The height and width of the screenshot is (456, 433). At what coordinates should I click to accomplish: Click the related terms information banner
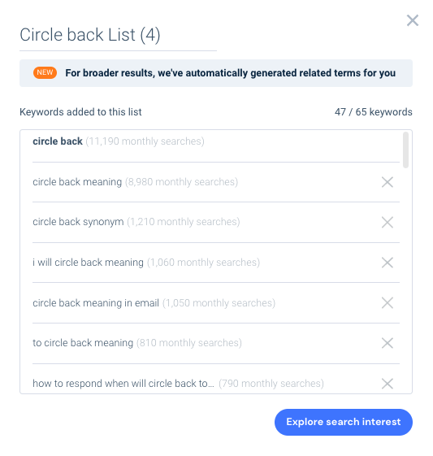click(x=216, y=73)
